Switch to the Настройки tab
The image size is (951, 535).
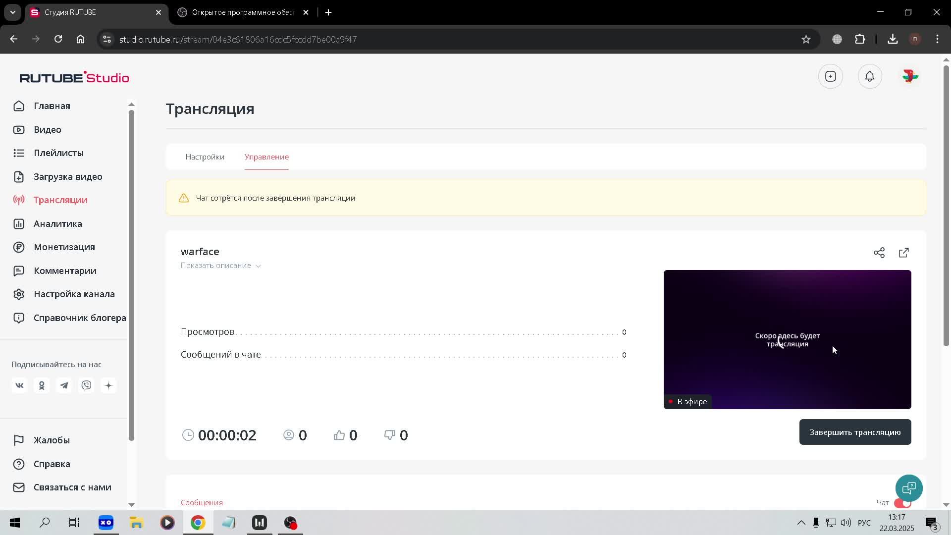[205, 157]
